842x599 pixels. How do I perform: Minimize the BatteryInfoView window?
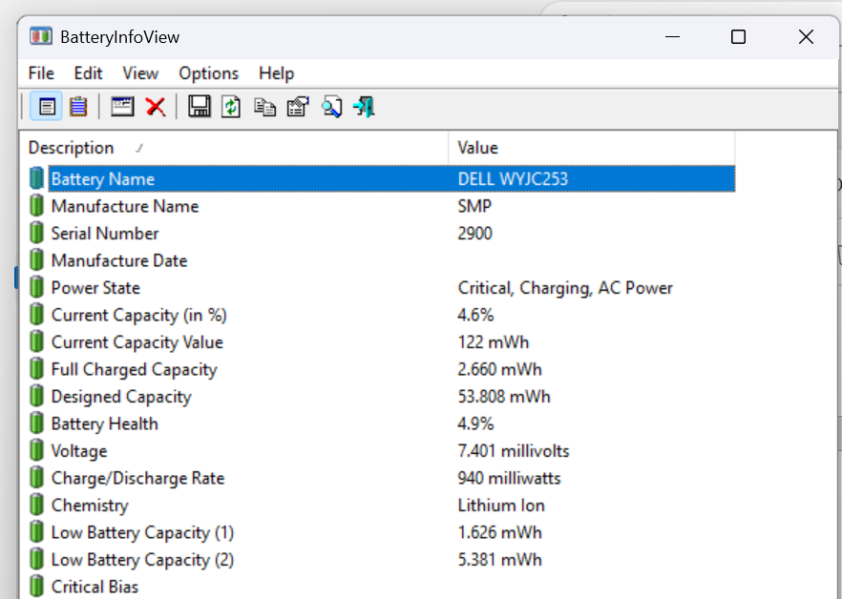point(672,37)
